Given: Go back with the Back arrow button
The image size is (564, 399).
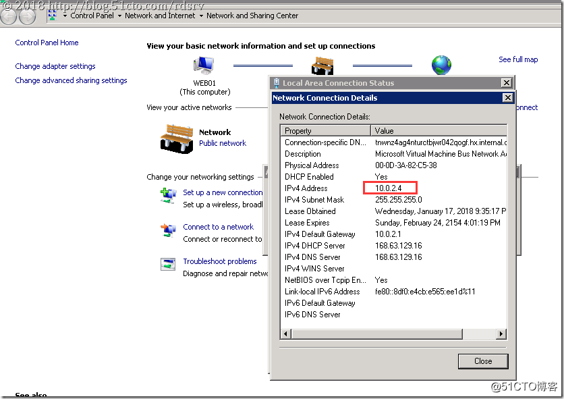Looking at the screenshot, I should tap(8, 16).
